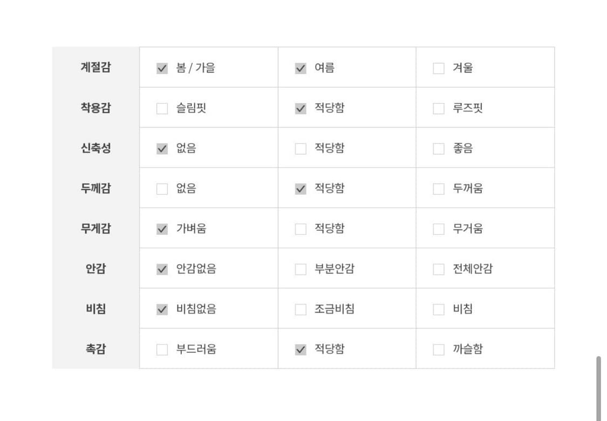This screenshot has width=607, height=421.
Task: Check the 전체안감 checkbox
Action: [438, 268]
